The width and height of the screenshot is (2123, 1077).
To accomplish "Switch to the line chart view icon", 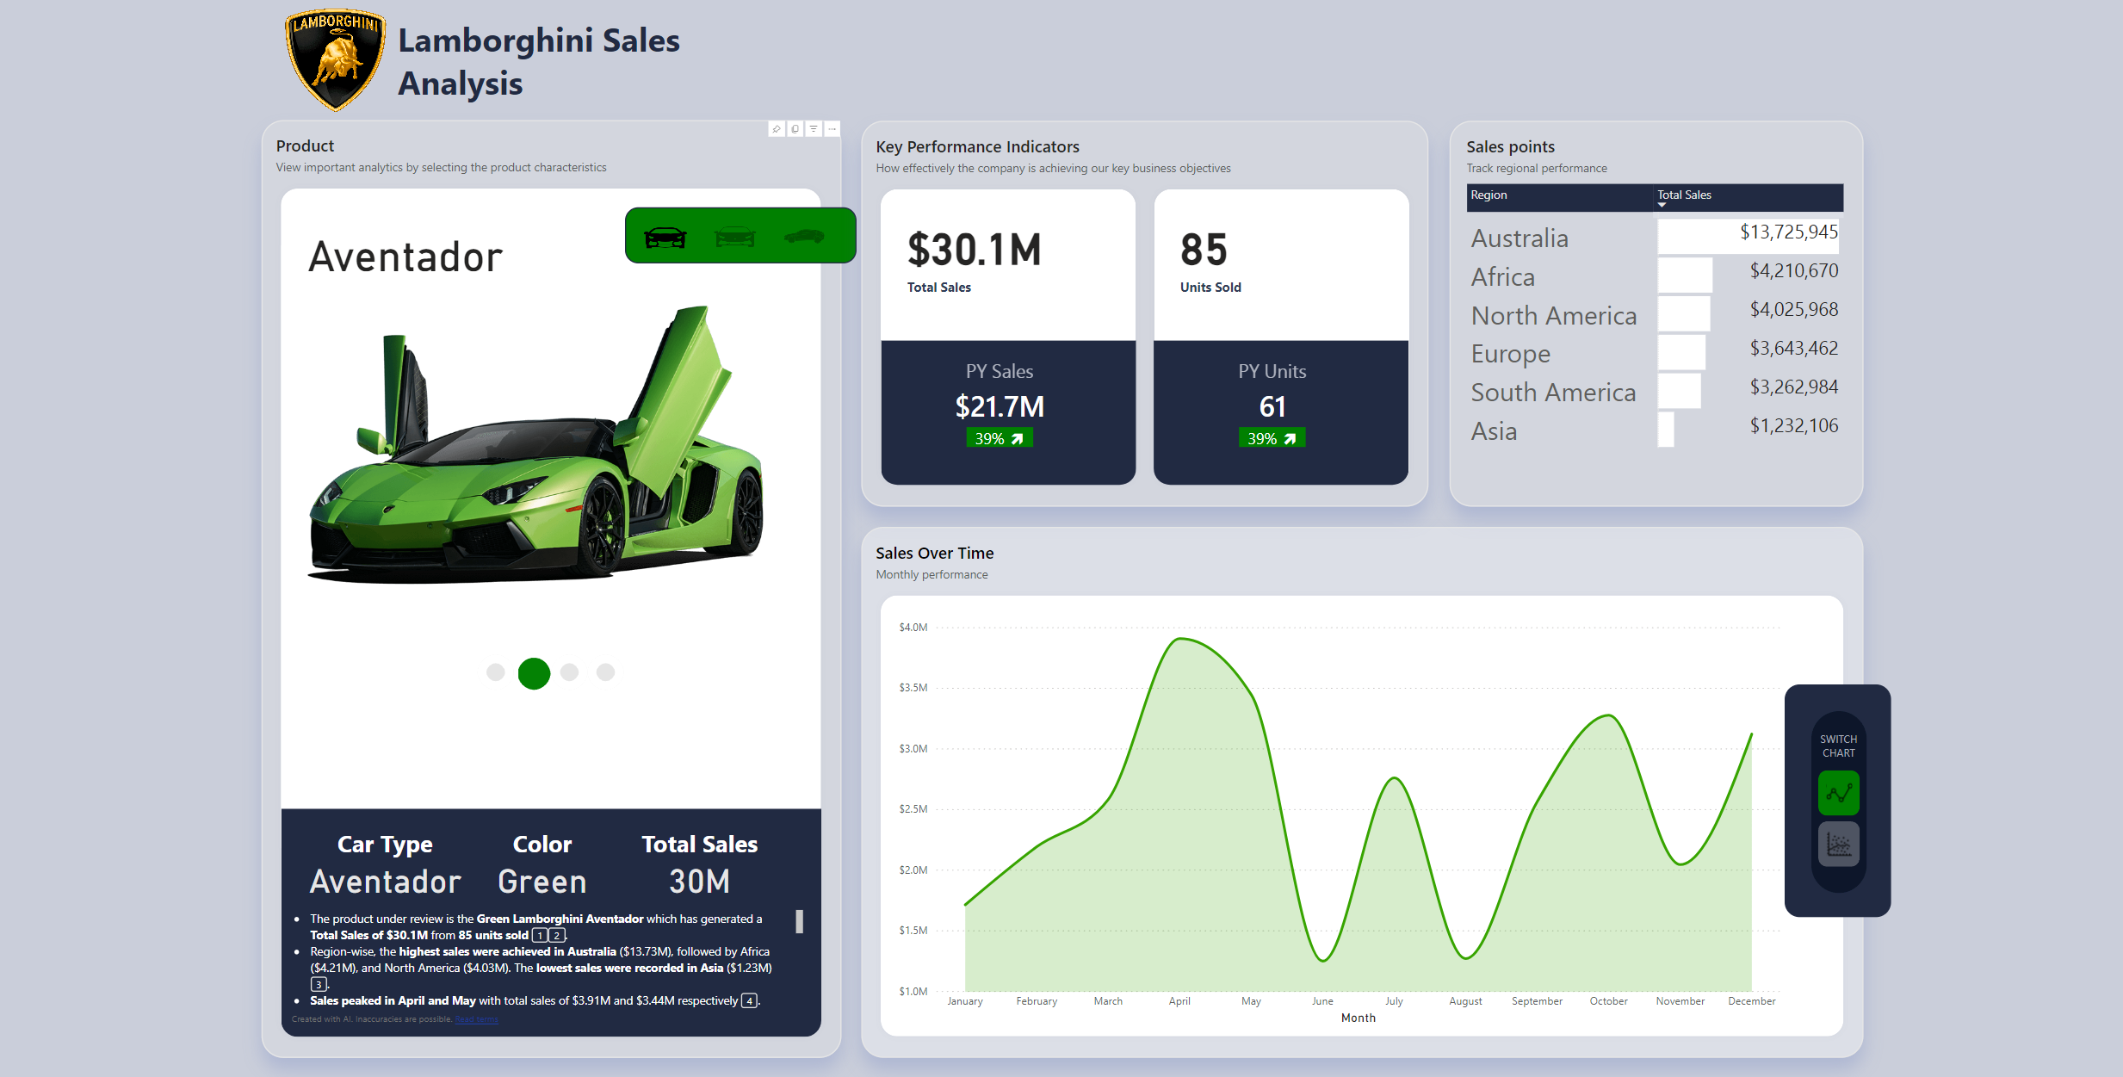I will click(1838, 793).
